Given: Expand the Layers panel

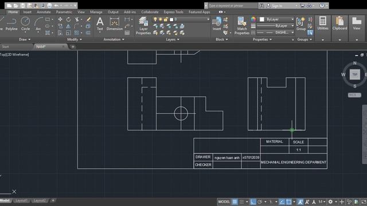Looking at the screenshot, I should [173, 39].
